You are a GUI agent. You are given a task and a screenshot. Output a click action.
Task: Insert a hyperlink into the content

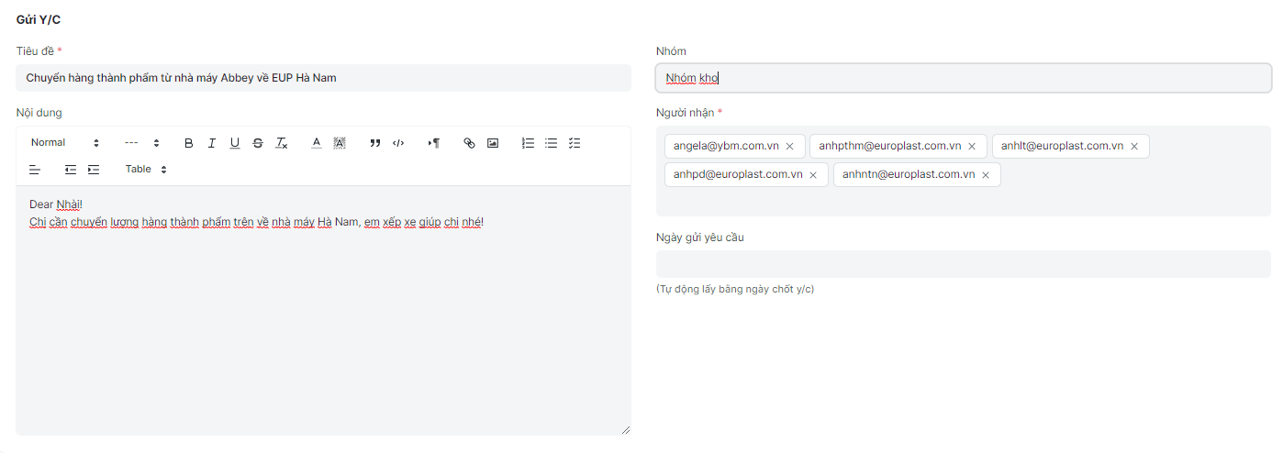coord(469,143)
